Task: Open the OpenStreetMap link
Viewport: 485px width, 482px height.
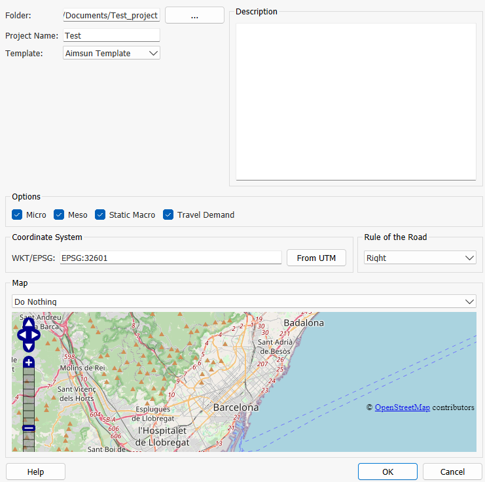Action: click(402, 407)
